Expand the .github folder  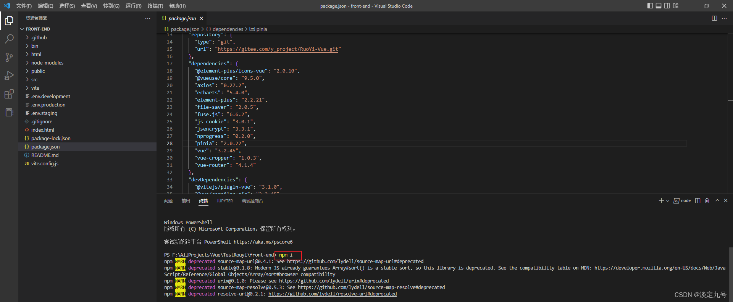pyautogui.click(x=87, y=37)
